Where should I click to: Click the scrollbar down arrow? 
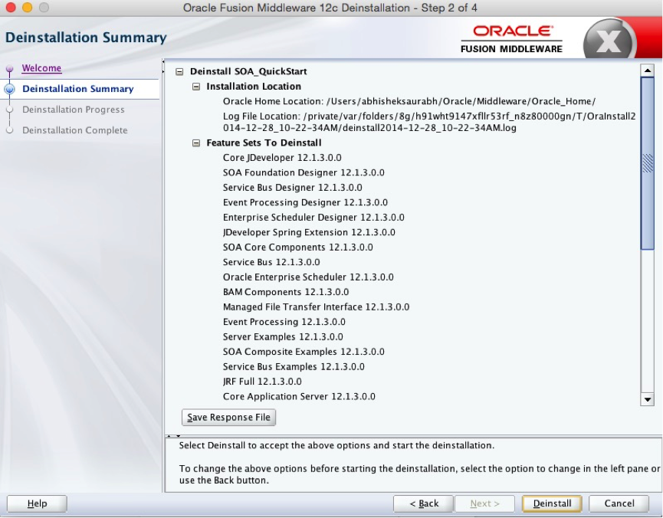(648, 399)
